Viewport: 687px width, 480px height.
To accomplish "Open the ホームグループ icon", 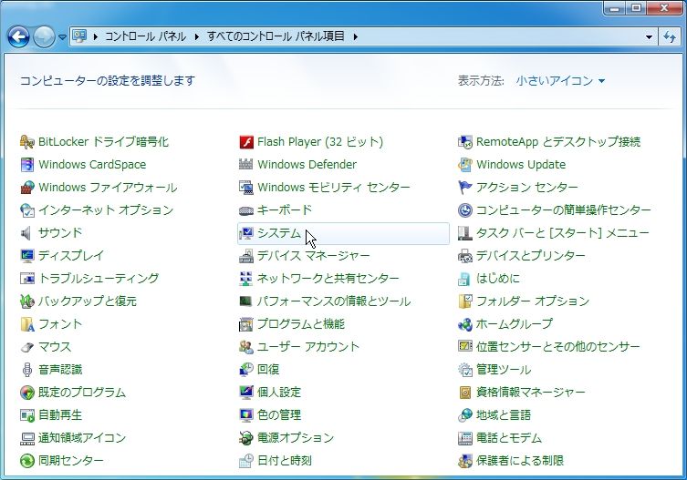I will click(x=465, y=323).
